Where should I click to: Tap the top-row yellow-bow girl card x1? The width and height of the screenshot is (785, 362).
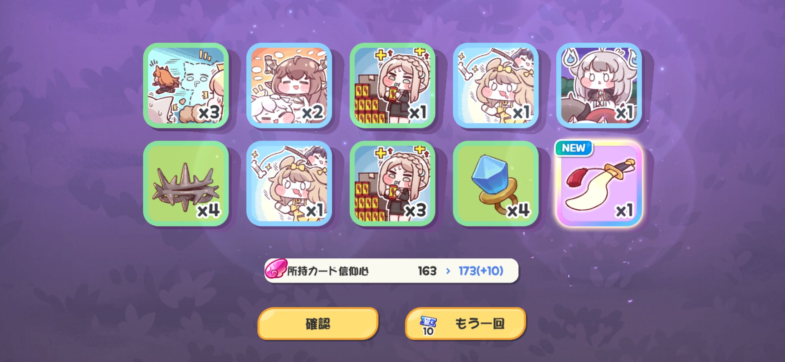click(x=495, y=85)
